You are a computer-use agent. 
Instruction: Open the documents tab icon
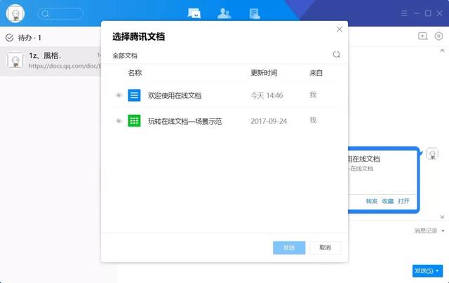(x=254, y=13)
